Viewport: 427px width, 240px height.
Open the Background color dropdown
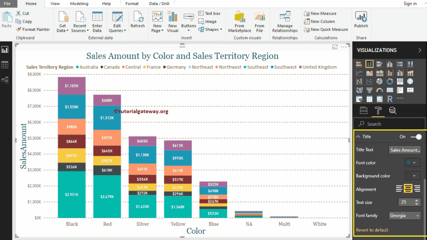click(412, 176)
